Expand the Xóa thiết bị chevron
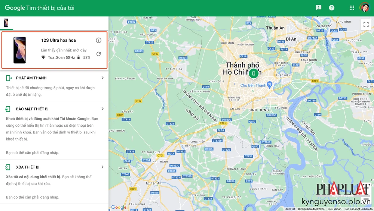 point(102,167)
